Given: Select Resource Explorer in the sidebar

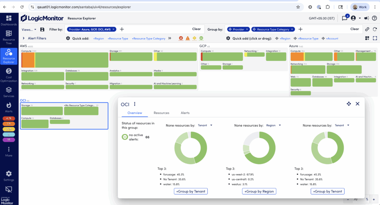Looking at the screenshot, I should coord(9,56).
